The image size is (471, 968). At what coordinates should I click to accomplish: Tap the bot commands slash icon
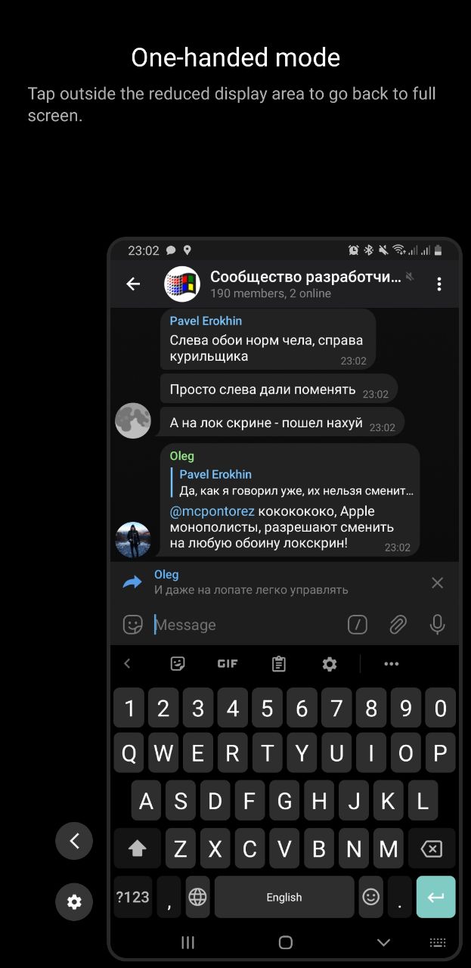click(x=358, y=625)
